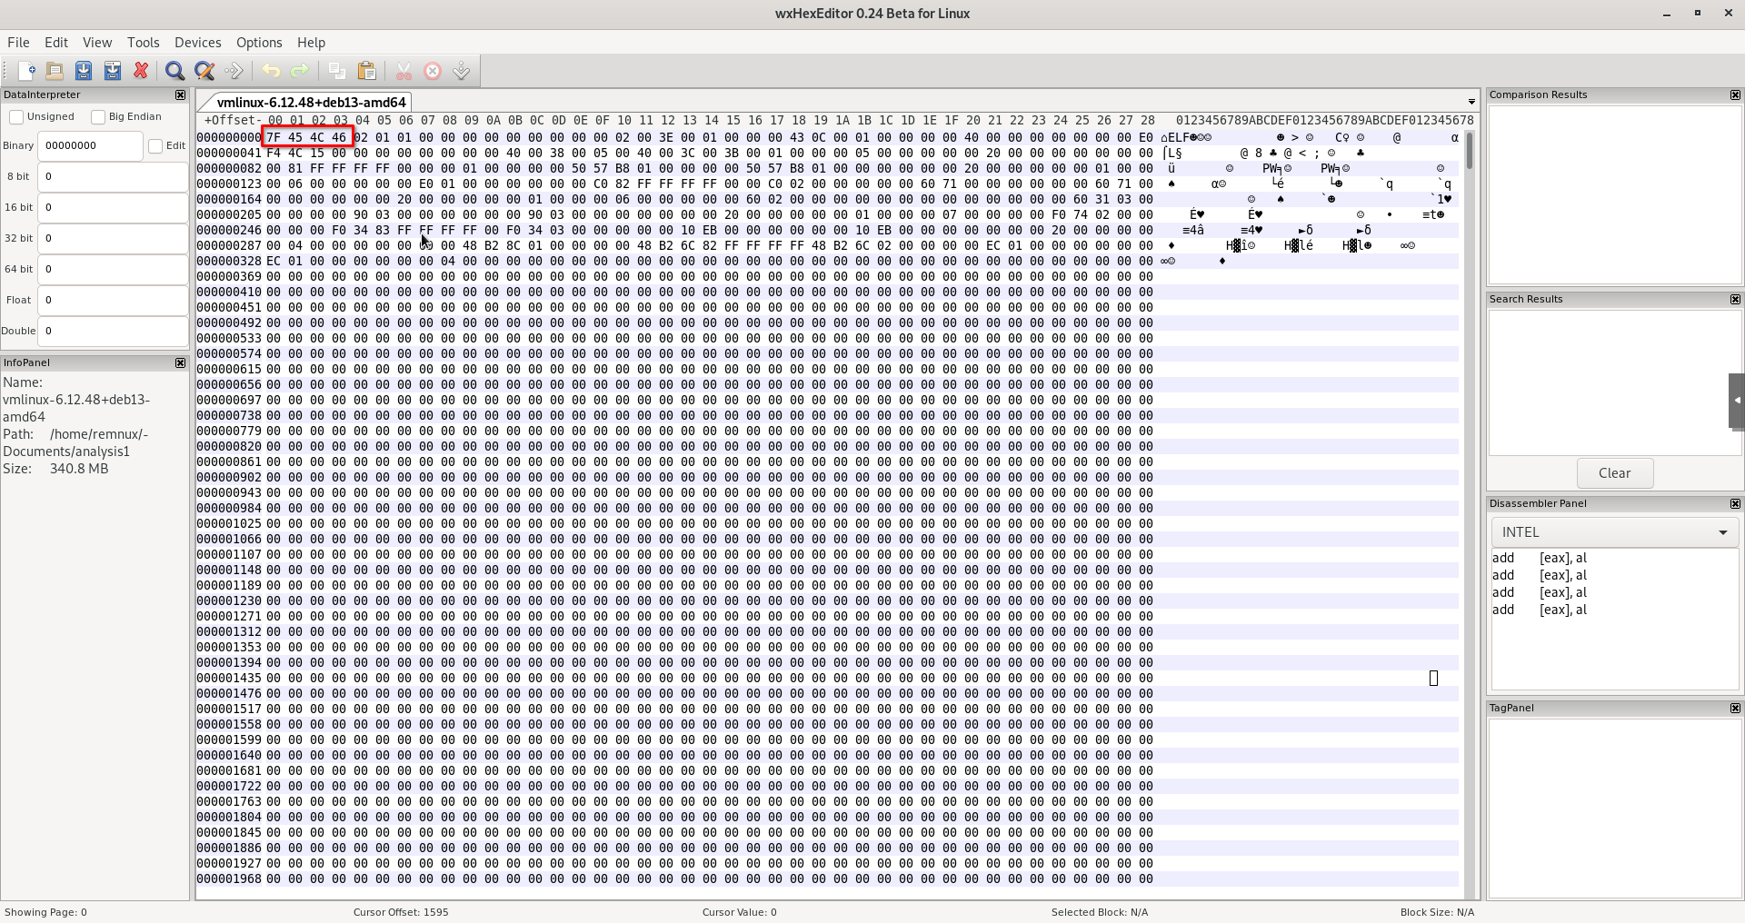Close the DataInterpreter panel

[180, 94]
